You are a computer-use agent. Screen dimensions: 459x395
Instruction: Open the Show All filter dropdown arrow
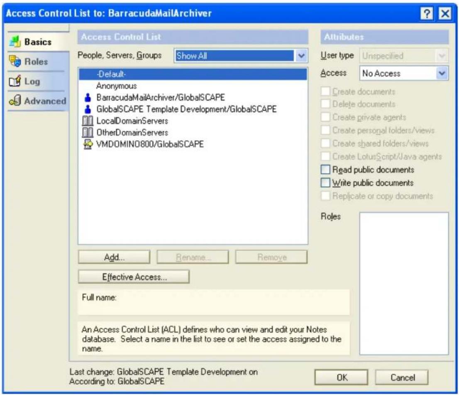pyautogui.click(x=301, y=56)
